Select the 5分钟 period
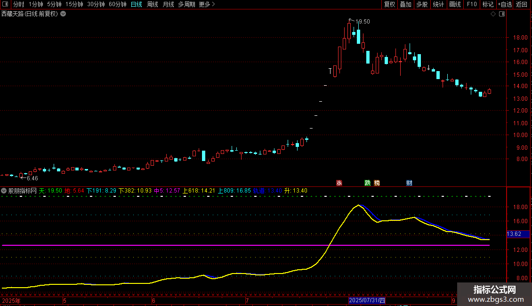This screenshot has height=306, width=532. pyautogui.click(x=54, y=4)
